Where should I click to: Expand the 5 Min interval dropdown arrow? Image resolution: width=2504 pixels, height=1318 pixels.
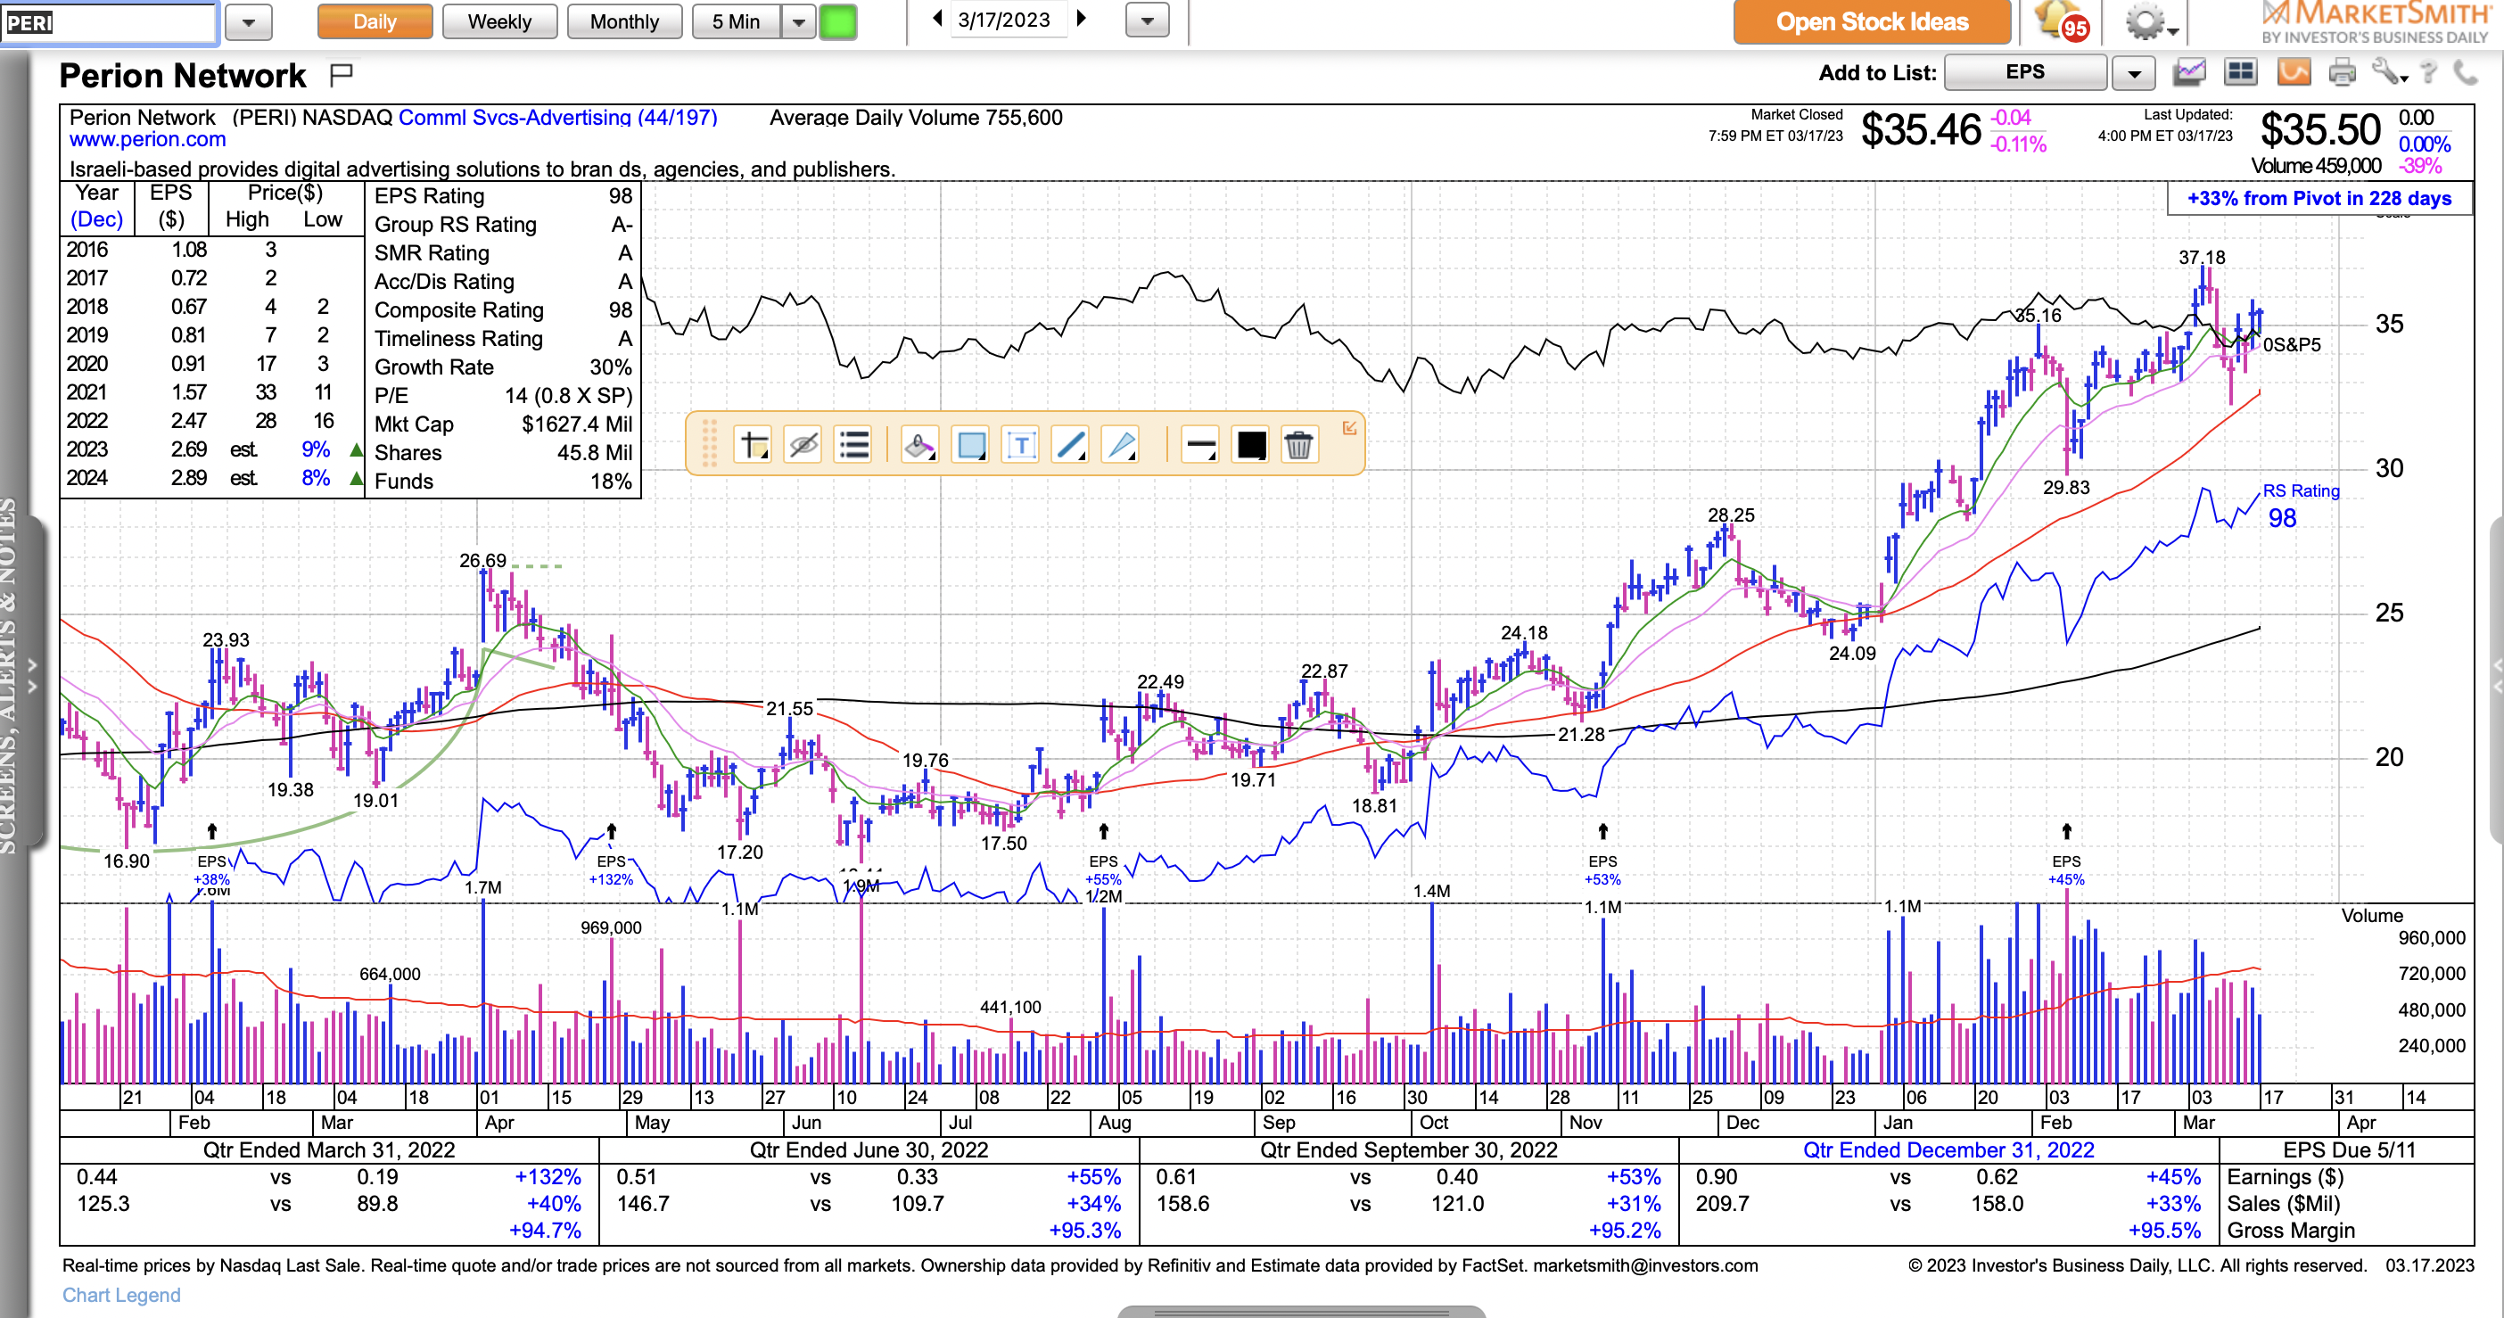pos(798,21)
